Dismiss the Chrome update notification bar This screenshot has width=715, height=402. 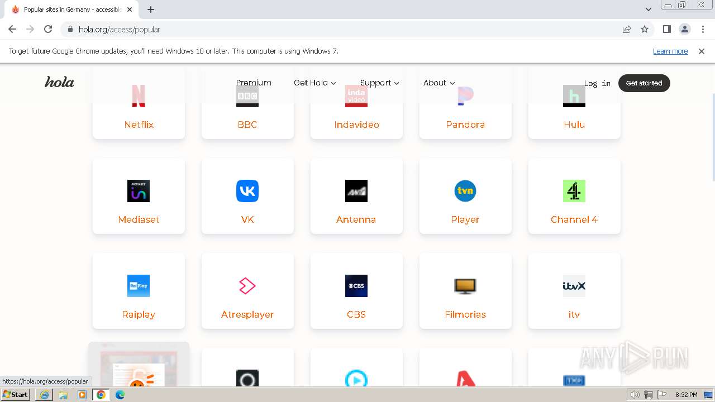pyautogui.click(x=702, y=51)
